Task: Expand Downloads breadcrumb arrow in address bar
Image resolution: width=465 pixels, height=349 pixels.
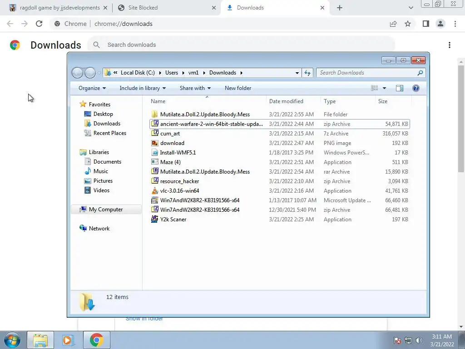Action: point(242,73)
